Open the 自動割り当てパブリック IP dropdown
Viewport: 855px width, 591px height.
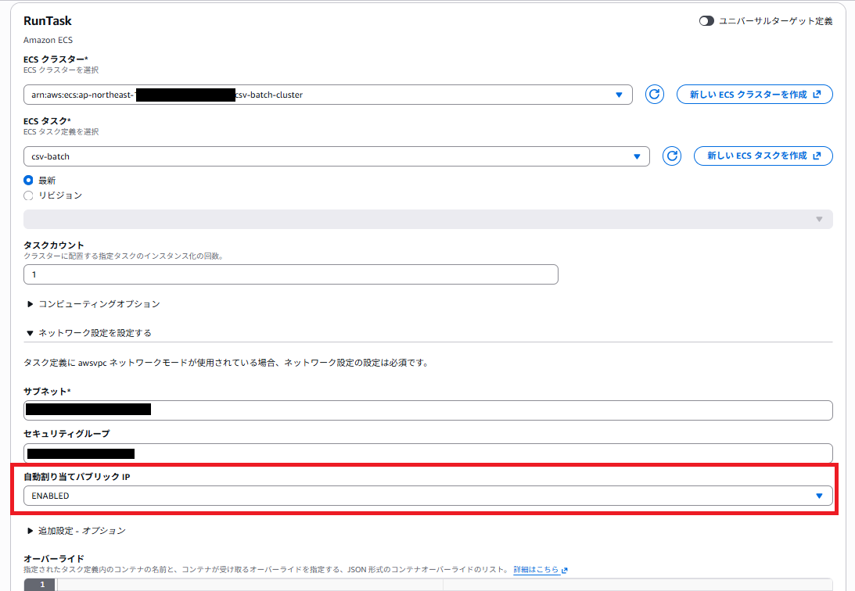[428, 496]
